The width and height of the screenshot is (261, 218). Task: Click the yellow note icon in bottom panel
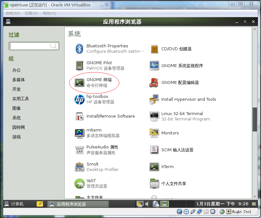[40, 204]
